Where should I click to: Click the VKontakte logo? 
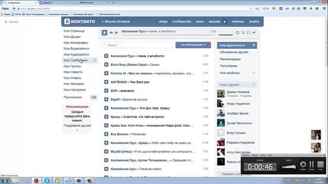pyautogui.click(x=80, y=21)
